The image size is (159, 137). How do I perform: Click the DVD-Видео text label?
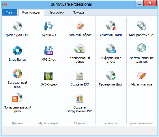48,84
